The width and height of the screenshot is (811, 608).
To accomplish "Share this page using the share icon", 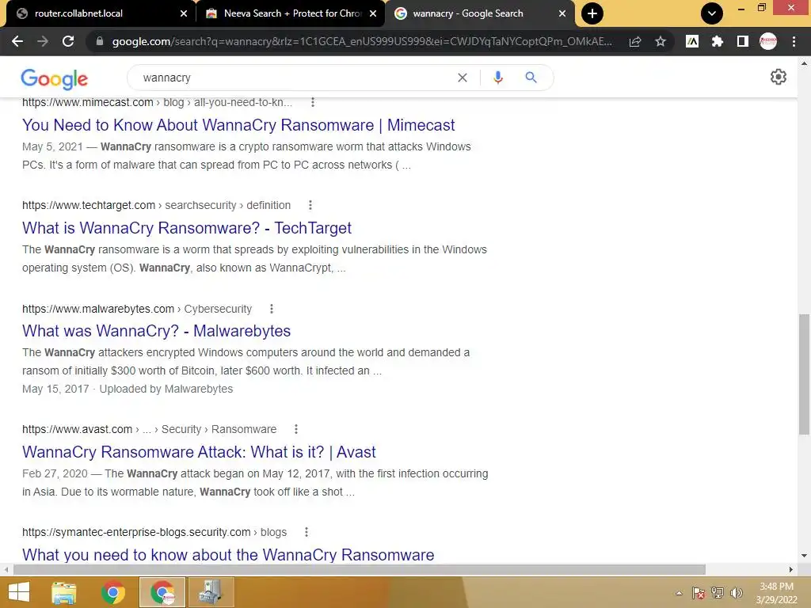I will point(635,41).
